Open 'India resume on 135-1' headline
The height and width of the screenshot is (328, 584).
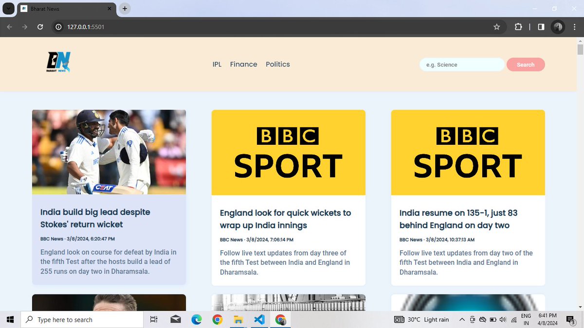coord(458,219)
